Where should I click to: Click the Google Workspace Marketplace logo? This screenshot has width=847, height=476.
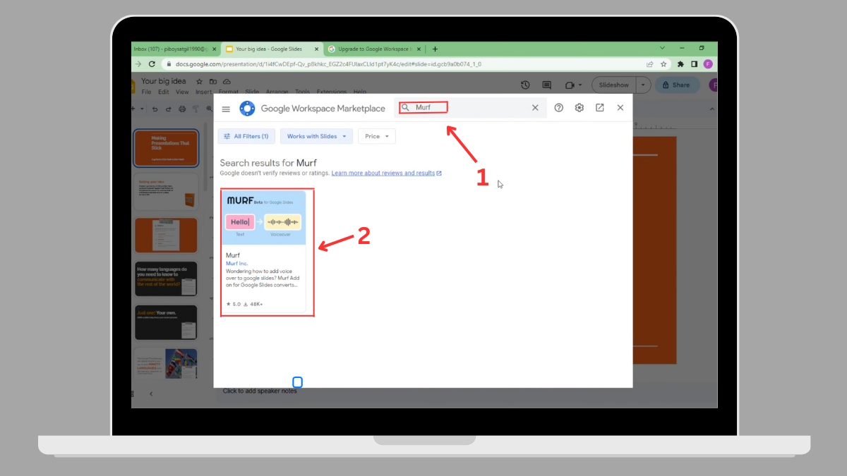coord(247,109)
